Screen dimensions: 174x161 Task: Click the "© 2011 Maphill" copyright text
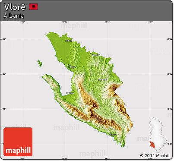[155, 155]
